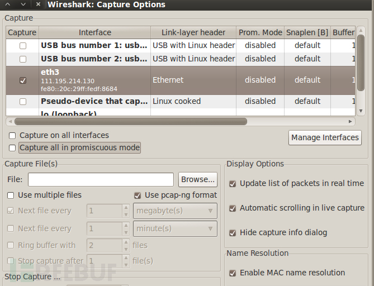The height and width of the screenshot is (286, 374).
Task: Uncheck Automatic scrolling in live capture
Action: (233, 208)
